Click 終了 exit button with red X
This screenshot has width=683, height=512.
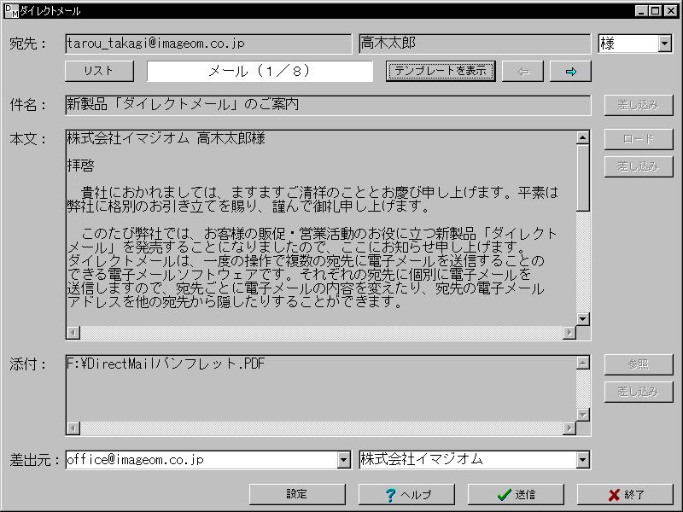click(625, 495)
